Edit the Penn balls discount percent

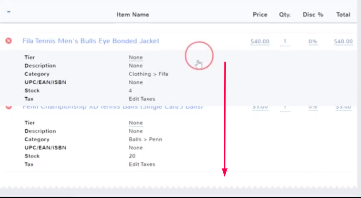[x=313, y=107]
